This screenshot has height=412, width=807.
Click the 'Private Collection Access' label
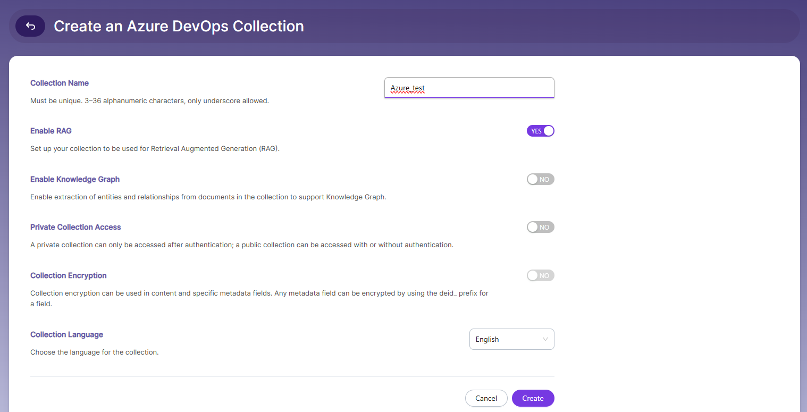pos(75,227)
